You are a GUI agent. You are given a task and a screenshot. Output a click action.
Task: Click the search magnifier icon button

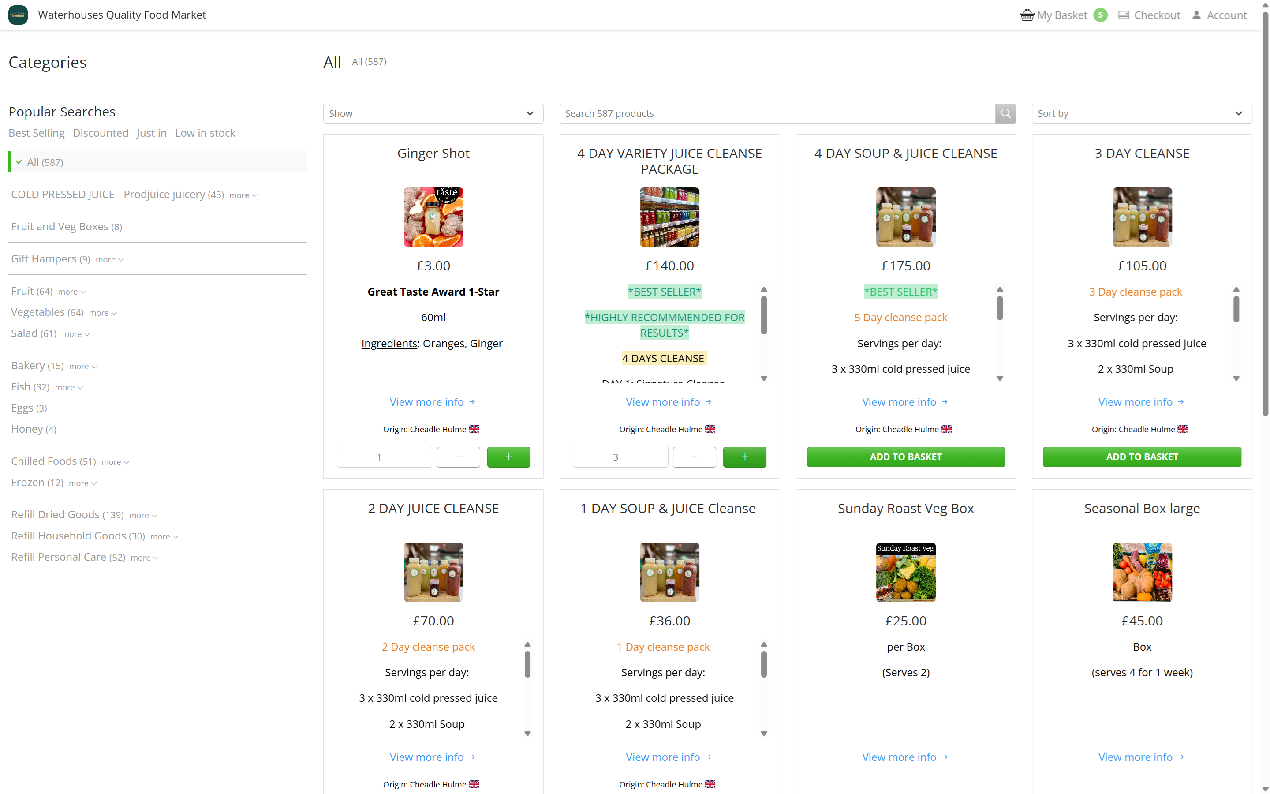[x=1005, y=113]
